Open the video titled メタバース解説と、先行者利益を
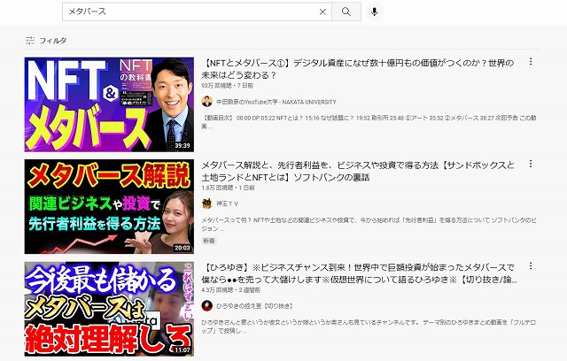Screen dimensions: 567x361 pyautogui.click(x=358, y=171)
